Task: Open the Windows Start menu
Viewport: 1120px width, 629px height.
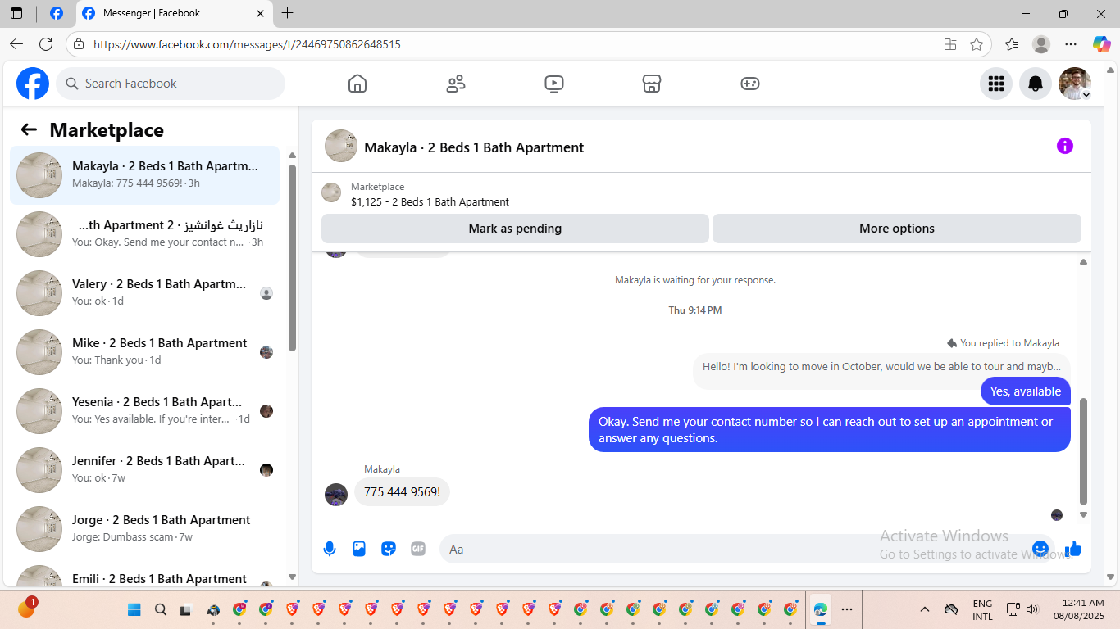Action: pyautogui.click(x=134, y=609)
